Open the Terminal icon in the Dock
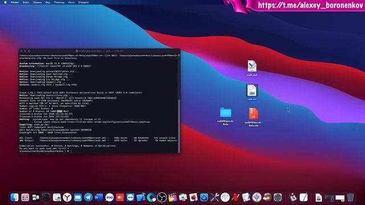The width and height of the screenshot is (365, 205). coord(46,198)
